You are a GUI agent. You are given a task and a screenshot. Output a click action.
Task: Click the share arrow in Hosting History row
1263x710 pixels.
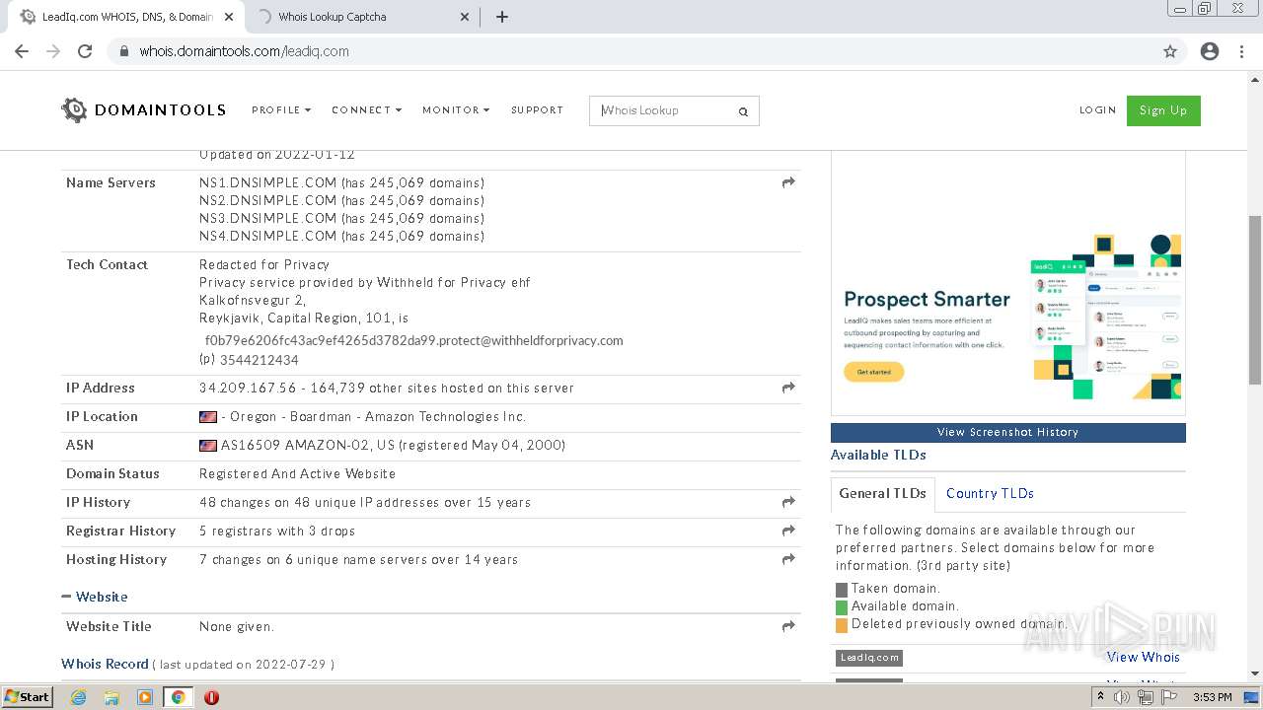(788, 559)
